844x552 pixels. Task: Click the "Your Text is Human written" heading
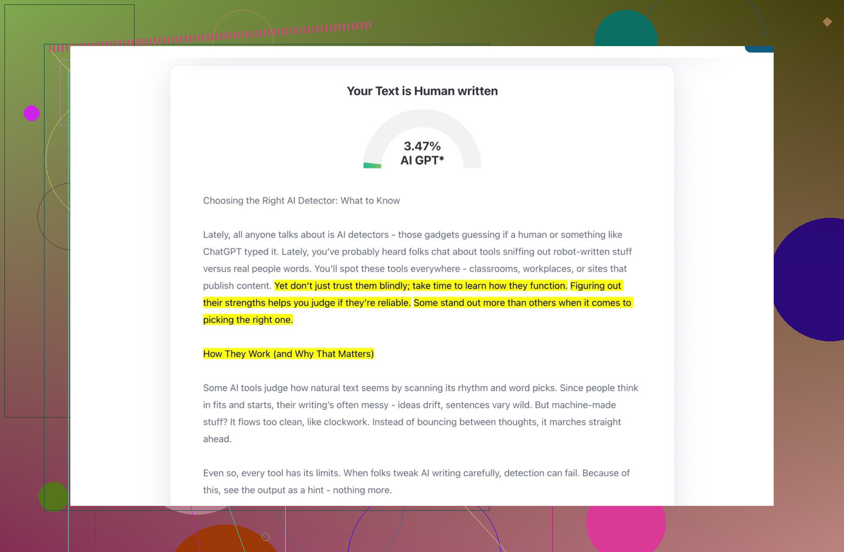tap(422, 91)
